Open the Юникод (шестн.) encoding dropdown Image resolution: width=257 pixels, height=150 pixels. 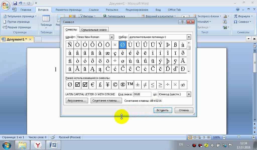tap(189, 94)
